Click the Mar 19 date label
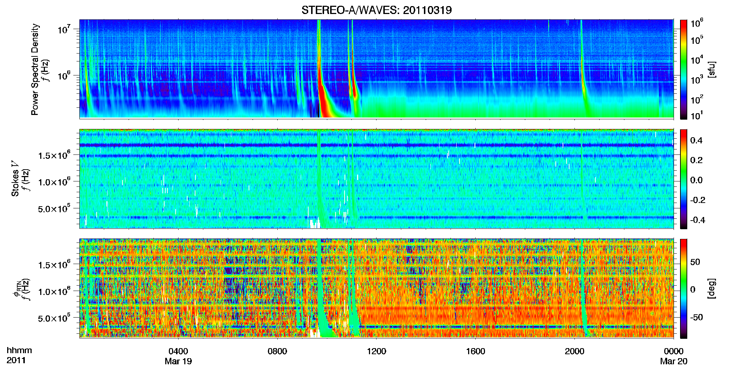The image size is (753, 388). point(178,361)
